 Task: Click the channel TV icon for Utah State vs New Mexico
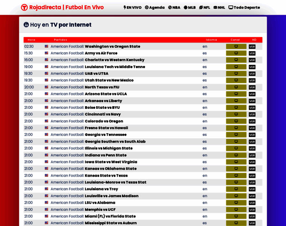pyautogui.click(x=236, y=80)
